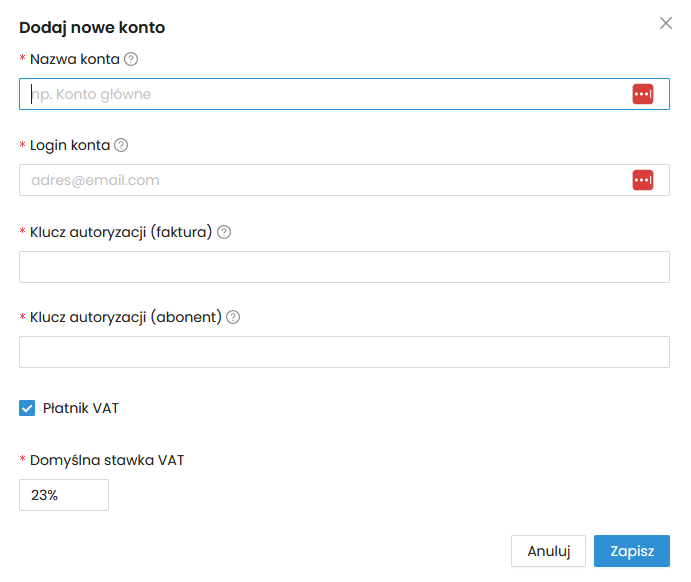Click the Domyślna stawka VAT label
The width and height of the screenshot is (691, 582).
(107, 460)
